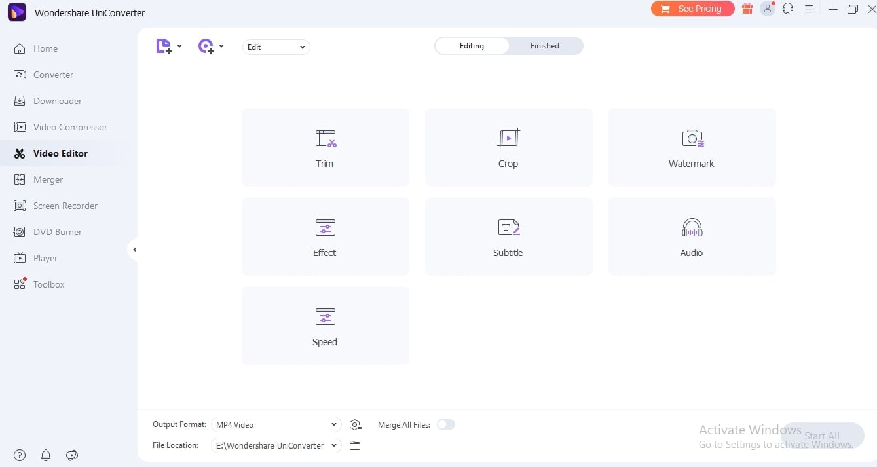Open the Trim tool card

[326, 147]
